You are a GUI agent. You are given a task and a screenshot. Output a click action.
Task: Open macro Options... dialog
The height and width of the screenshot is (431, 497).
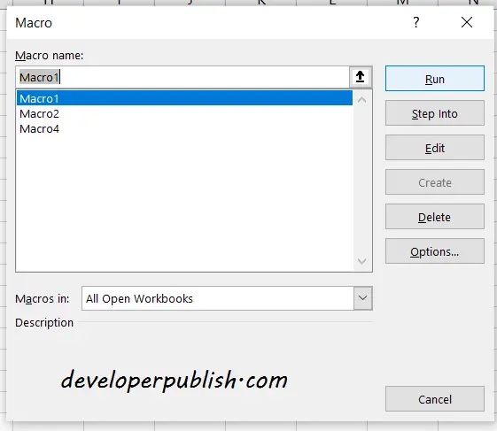click(x=435, y=251)
